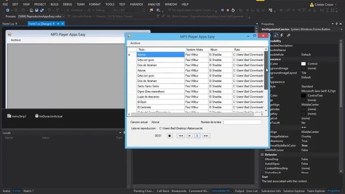Open the FORMAT menu
This screenshot has width=345, height=194.
(x=95, y=4)
